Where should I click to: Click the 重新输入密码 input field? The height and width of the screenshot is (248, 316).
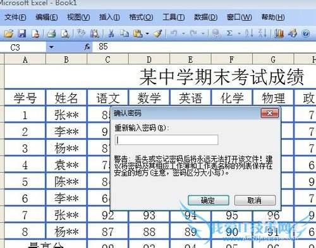pyautogui.click(x=166, y=140)
